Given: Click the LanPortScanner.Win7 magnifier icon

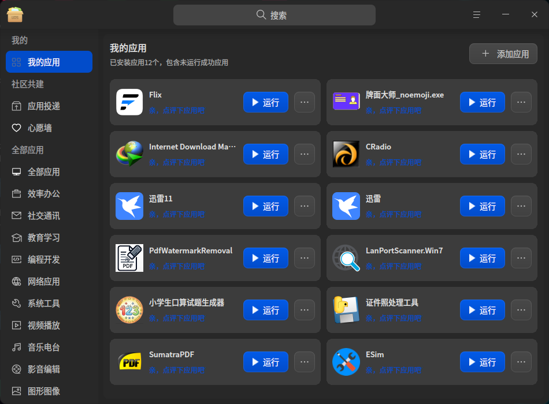Looking at the screenshot, I should [346, 258].
